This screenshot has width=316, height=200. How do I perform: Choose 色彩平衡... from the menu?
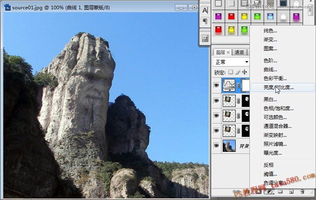(x=275, y=79)
